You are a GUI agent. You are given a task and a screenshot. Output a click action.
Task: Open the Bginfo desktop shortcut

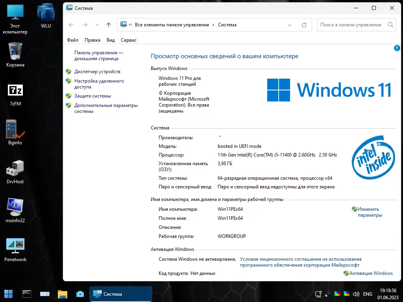15,133
